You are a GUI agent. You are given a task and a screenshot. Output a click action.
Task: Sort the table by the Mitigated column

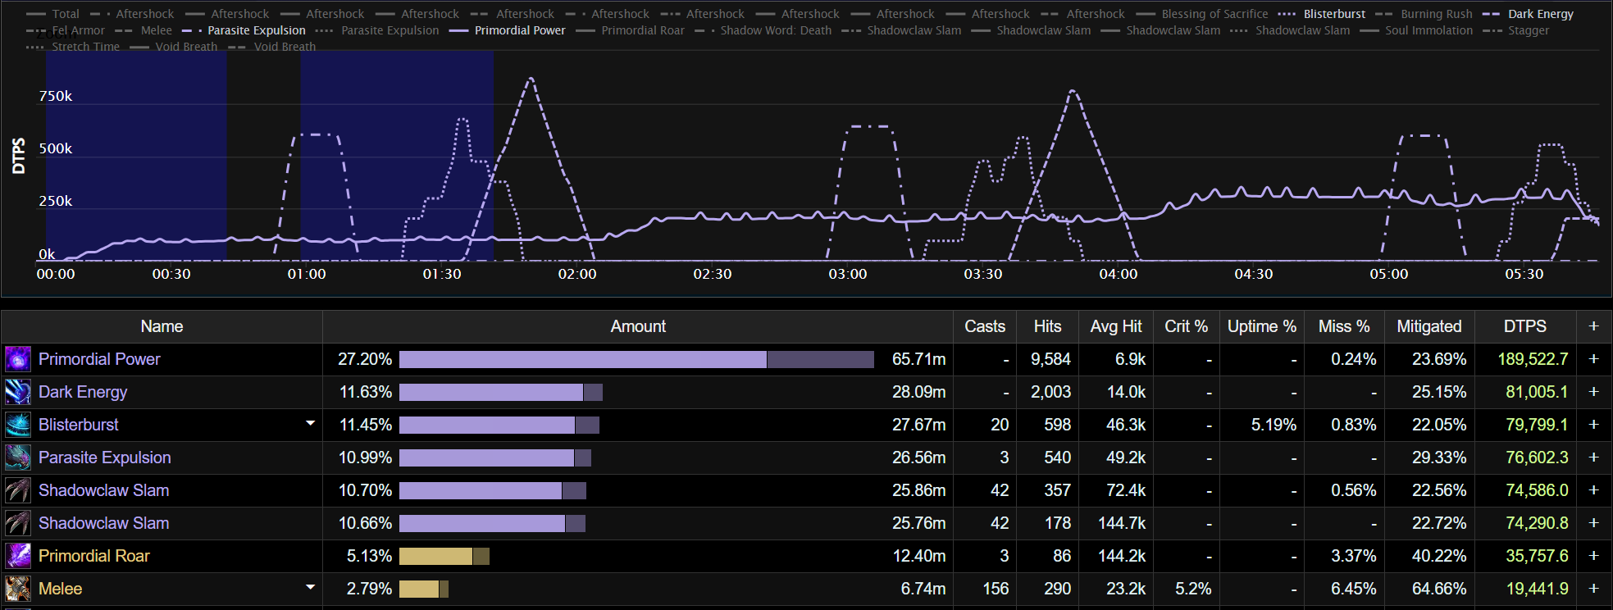[x=1428, y=326]
